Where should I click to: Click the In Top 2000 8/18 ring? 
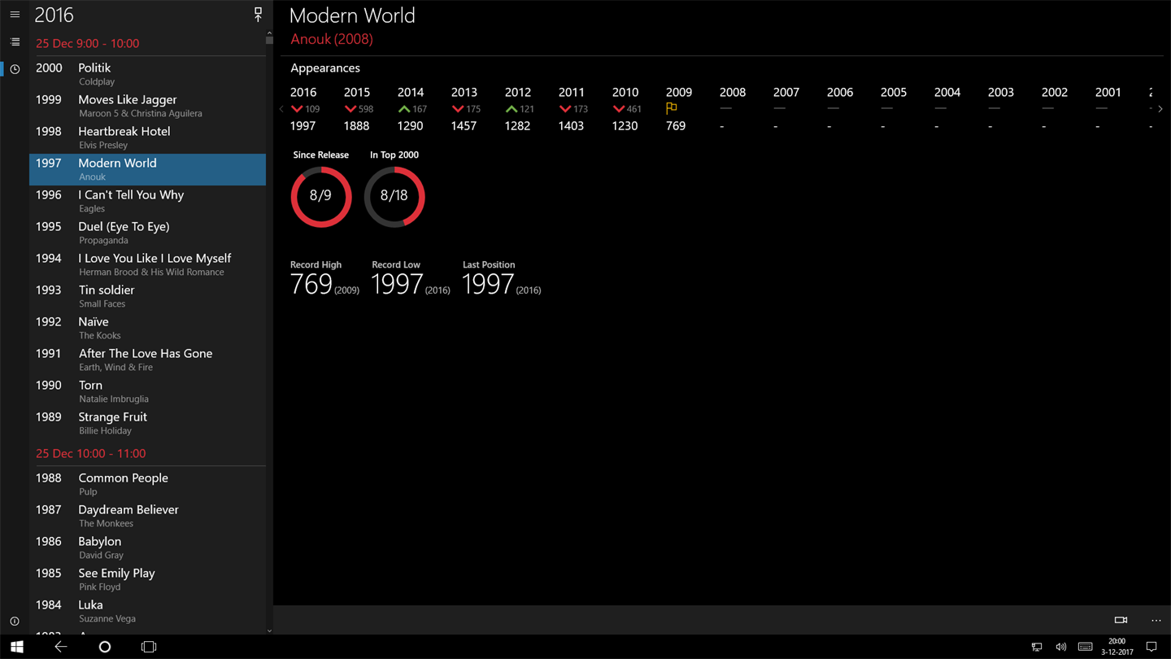[394, 196]
